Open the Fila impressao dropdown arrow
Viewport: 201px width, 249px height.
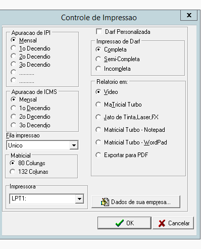tap(74, 145)
